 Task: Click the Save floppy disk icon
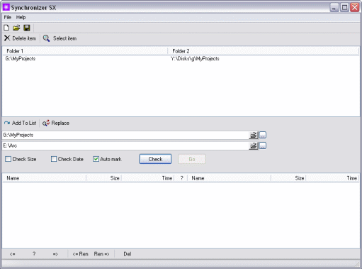tap(27, 28)
